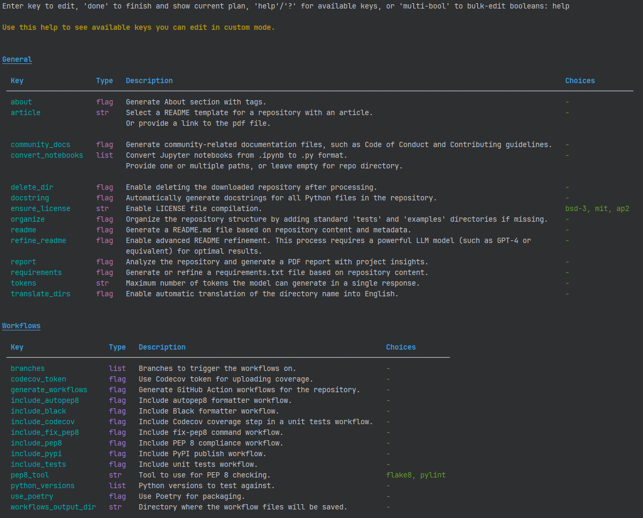This screenshot has height=518, width=643.
Task: Click the community_docs key name
Action: [41, 144]
